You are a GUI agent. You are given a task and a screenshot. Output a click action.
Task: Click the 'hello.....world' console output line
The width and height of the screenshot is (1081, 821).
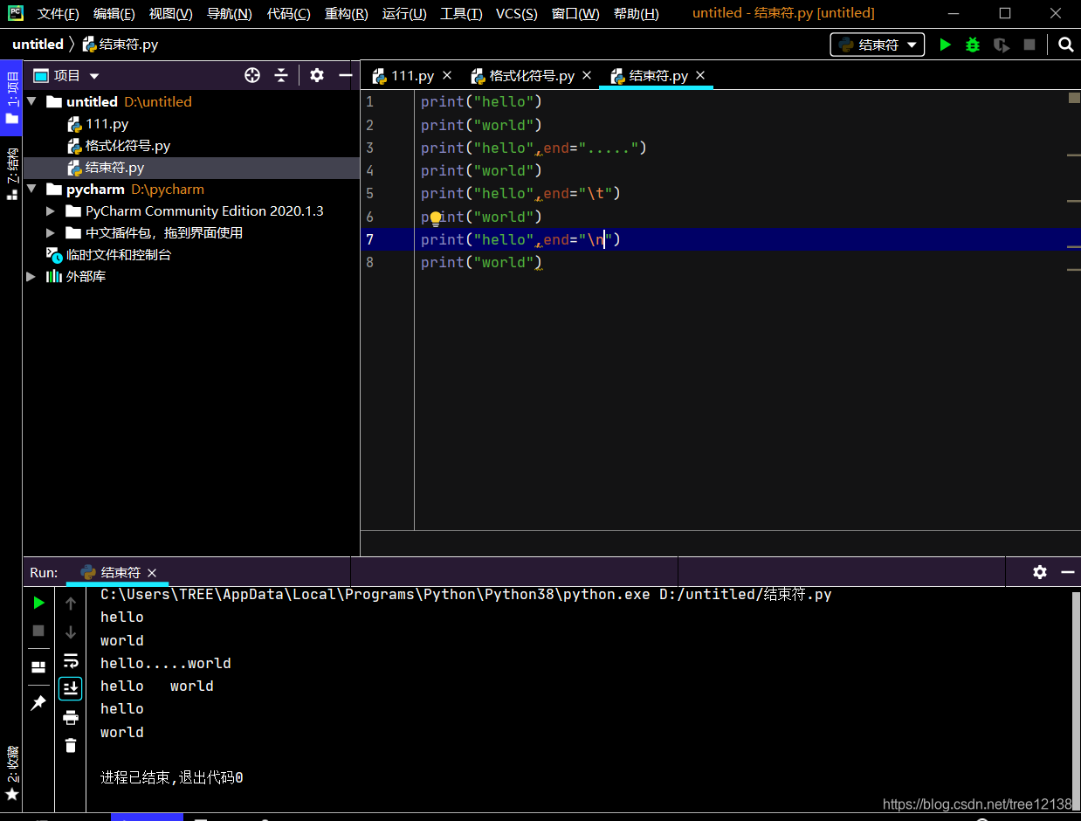(x=166, y=664)
